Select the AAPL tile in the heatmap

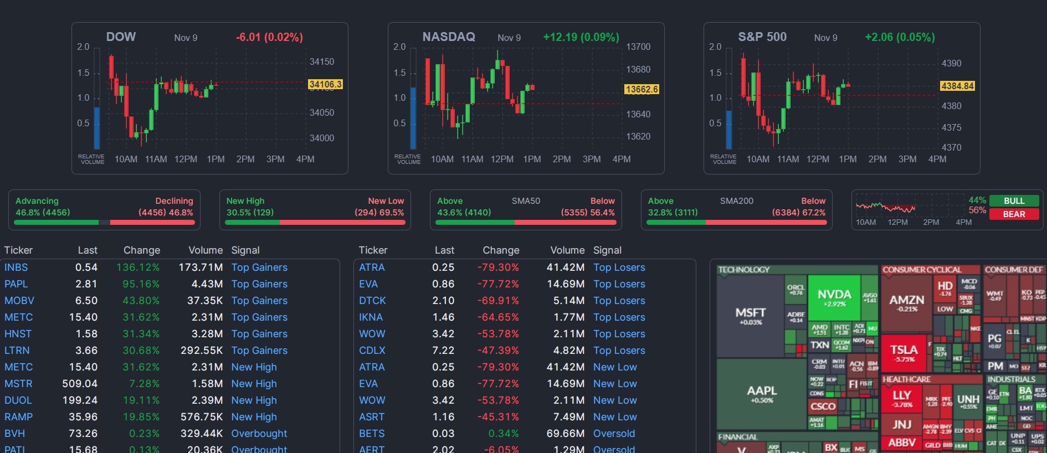[x=762, y=394]
